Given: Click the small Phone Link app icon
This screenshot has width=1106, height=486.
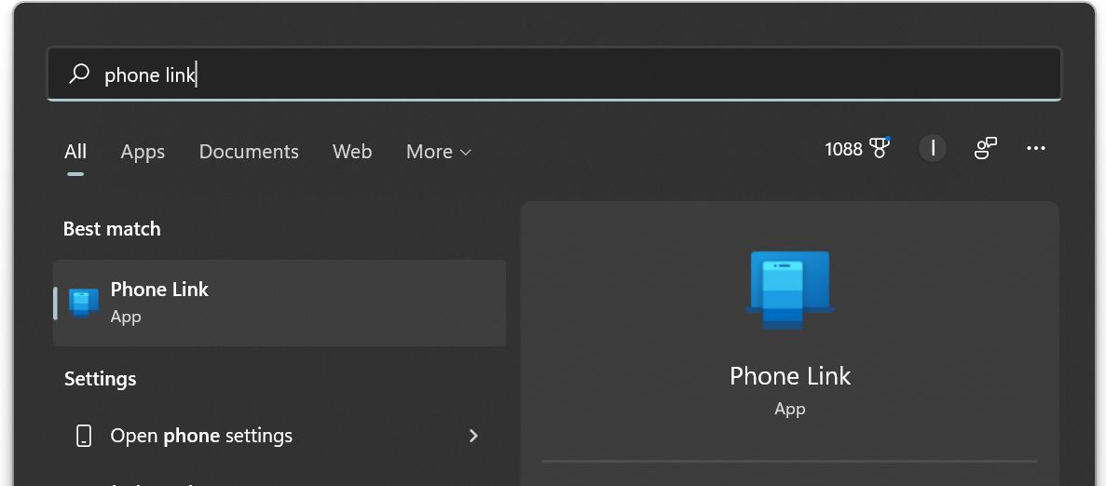Looking at the screenshot, I should (x=84, y=303).
